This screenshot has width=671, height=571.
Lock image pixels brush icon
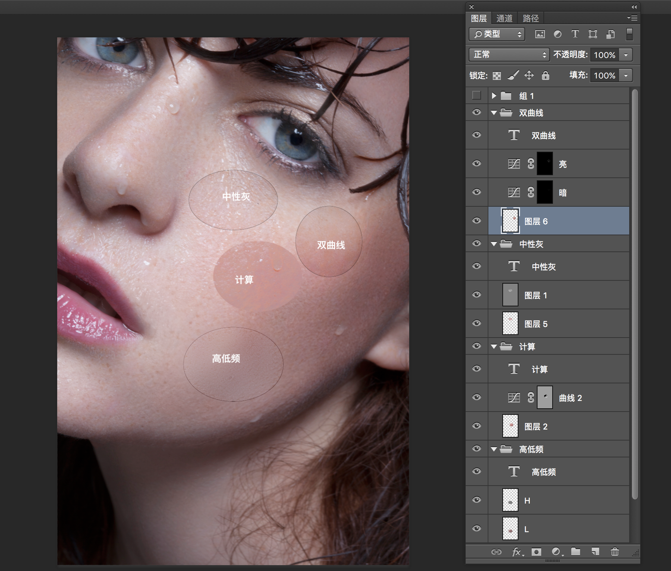pyautogui.click(x=513, y=75)
